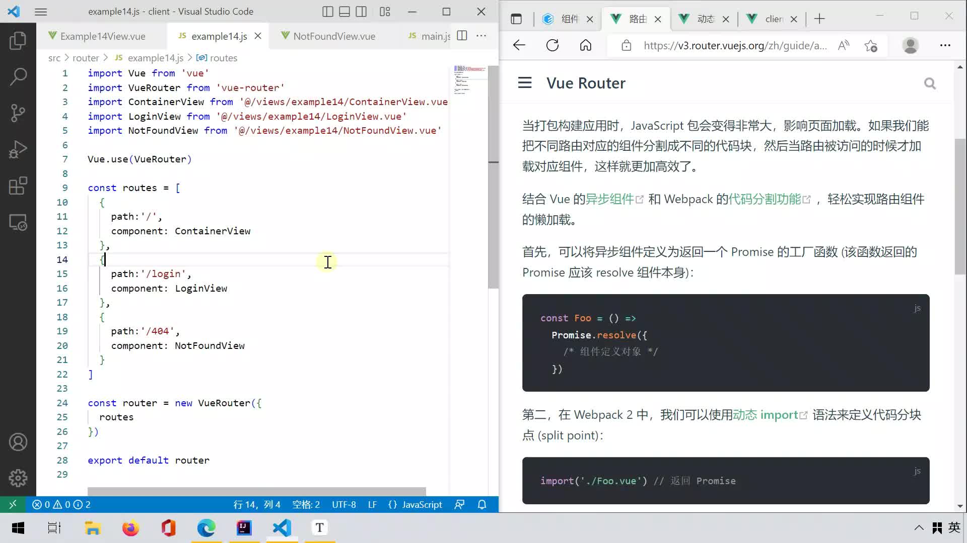This screenshot has height=543, width=967.
Task: Open Task View on taskbar
Action: (x=54, y=528)
